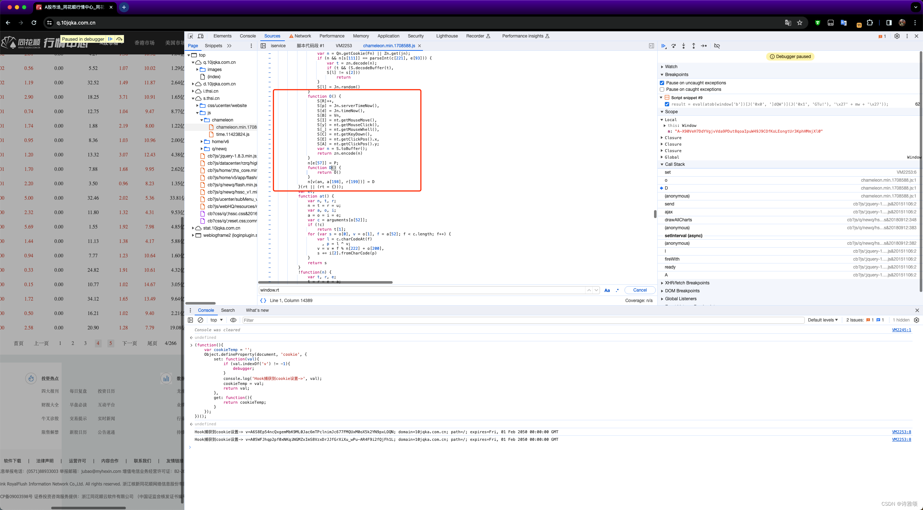Open Chrome extensions puzzle icon
Image resolution: width=923 pixels, height=510 pixels.
[x=870, y=23]
